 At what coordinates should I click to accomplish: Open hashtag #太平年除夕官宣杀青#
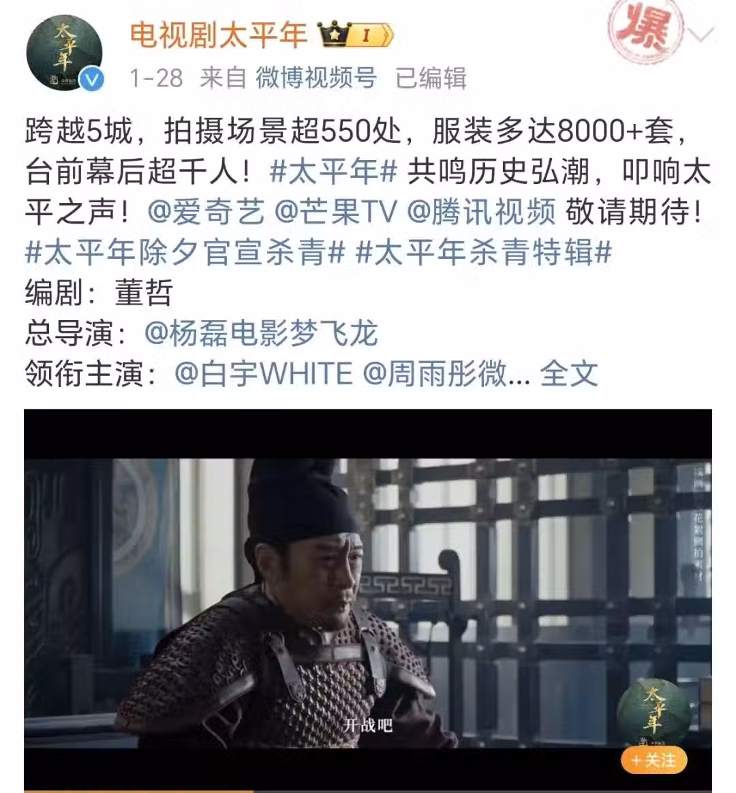185,252
